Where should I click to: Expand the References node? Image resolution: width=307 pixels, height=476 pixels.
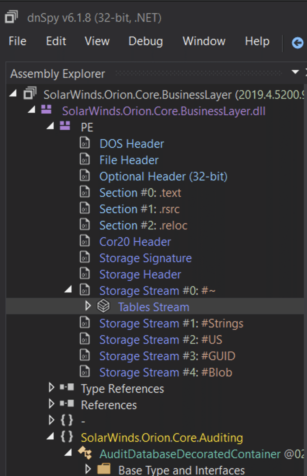pos(51,404)
